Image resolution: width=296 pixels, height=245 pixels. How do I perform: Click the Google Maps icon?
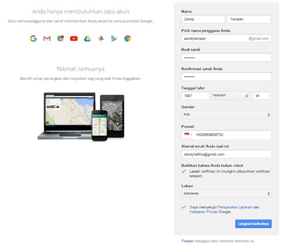[x=61, y=38]
